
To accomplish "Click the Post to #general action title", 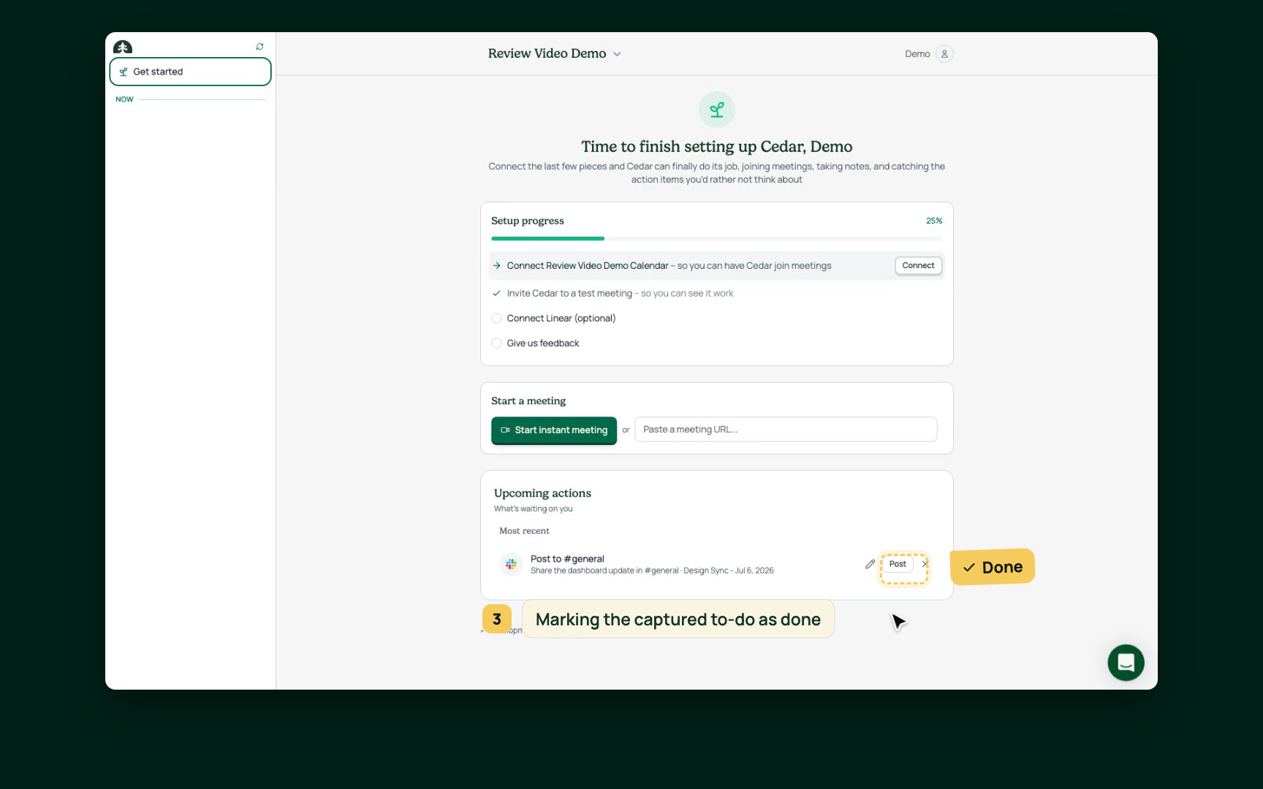I will pyautogui.click(x=567, y=559).
